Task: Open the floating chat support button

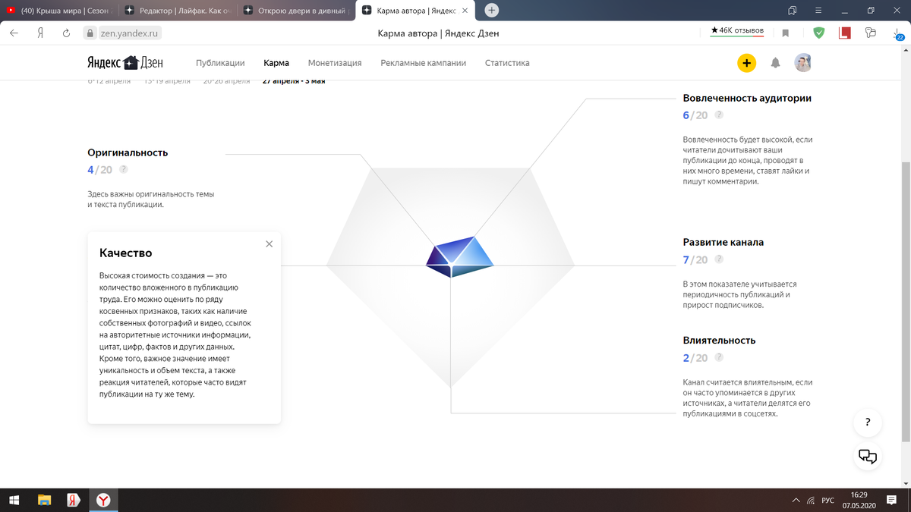Action: tap(868, 456)
